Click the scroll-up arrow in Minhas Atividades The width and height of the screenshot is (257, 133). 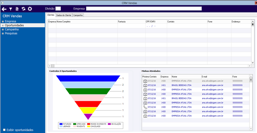251,76
